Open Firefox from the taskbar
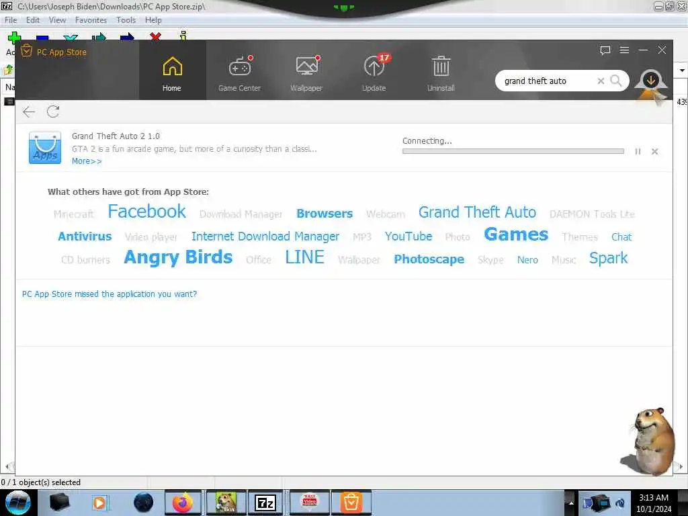Screen dimensions: 688x516 pos(183,503)
